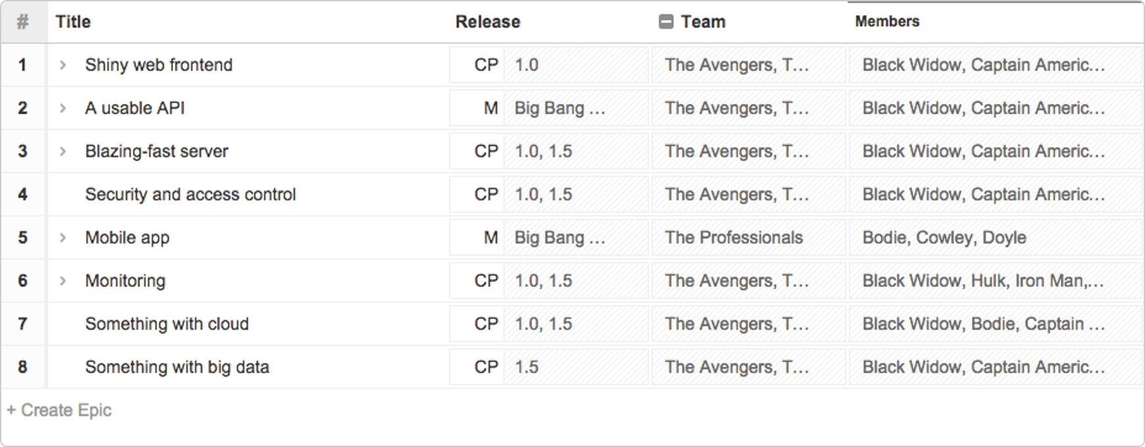The height and width of the screenshot is (447, 1145).
Task: Edit Release cell of Shiny web frontend
Action: [549, 65]
